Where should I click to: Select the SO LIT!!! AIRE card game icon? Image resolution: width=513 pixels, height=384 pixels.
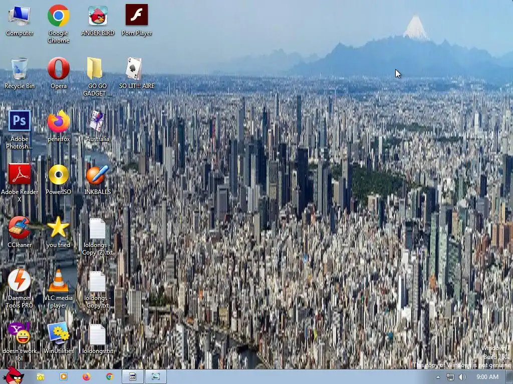[x=137, y=73]
